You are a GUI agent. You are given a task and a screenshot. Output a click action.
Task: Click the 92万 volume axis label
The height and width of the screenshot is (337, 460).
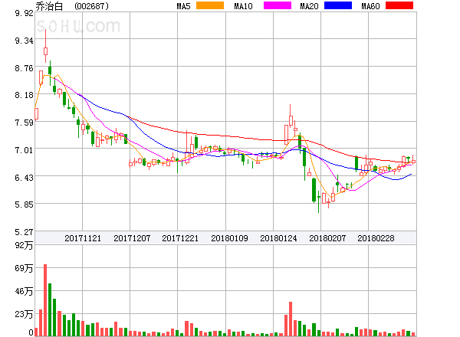pos(24,245)
